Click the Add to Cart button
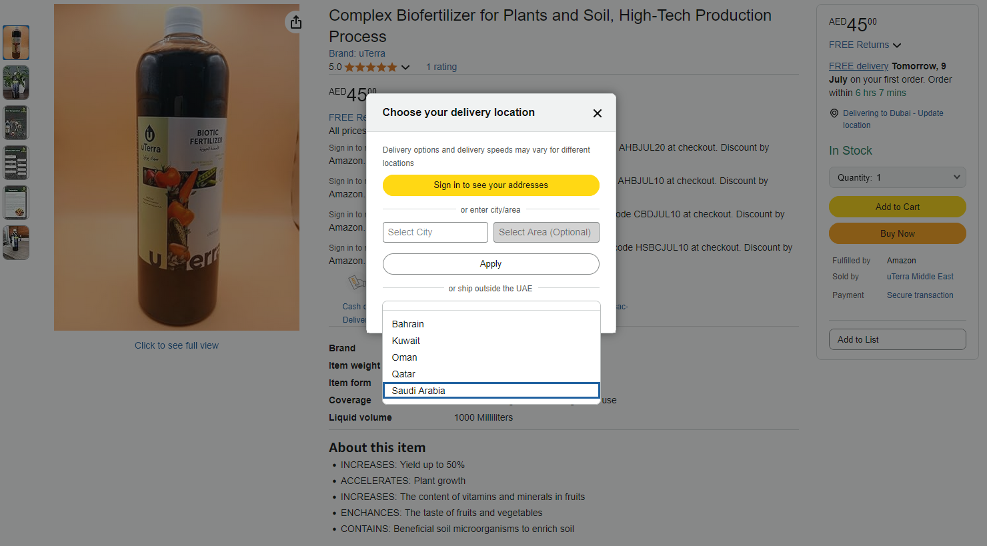 898,207
